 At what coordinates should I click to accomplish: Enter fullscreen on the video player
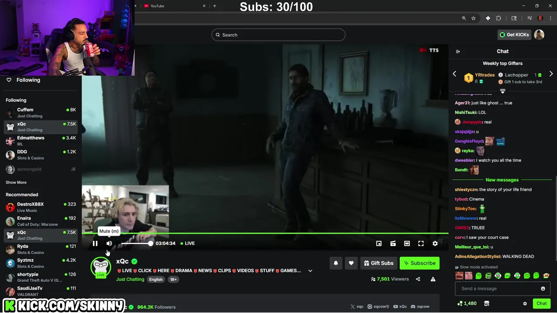[x=421, y=243]
